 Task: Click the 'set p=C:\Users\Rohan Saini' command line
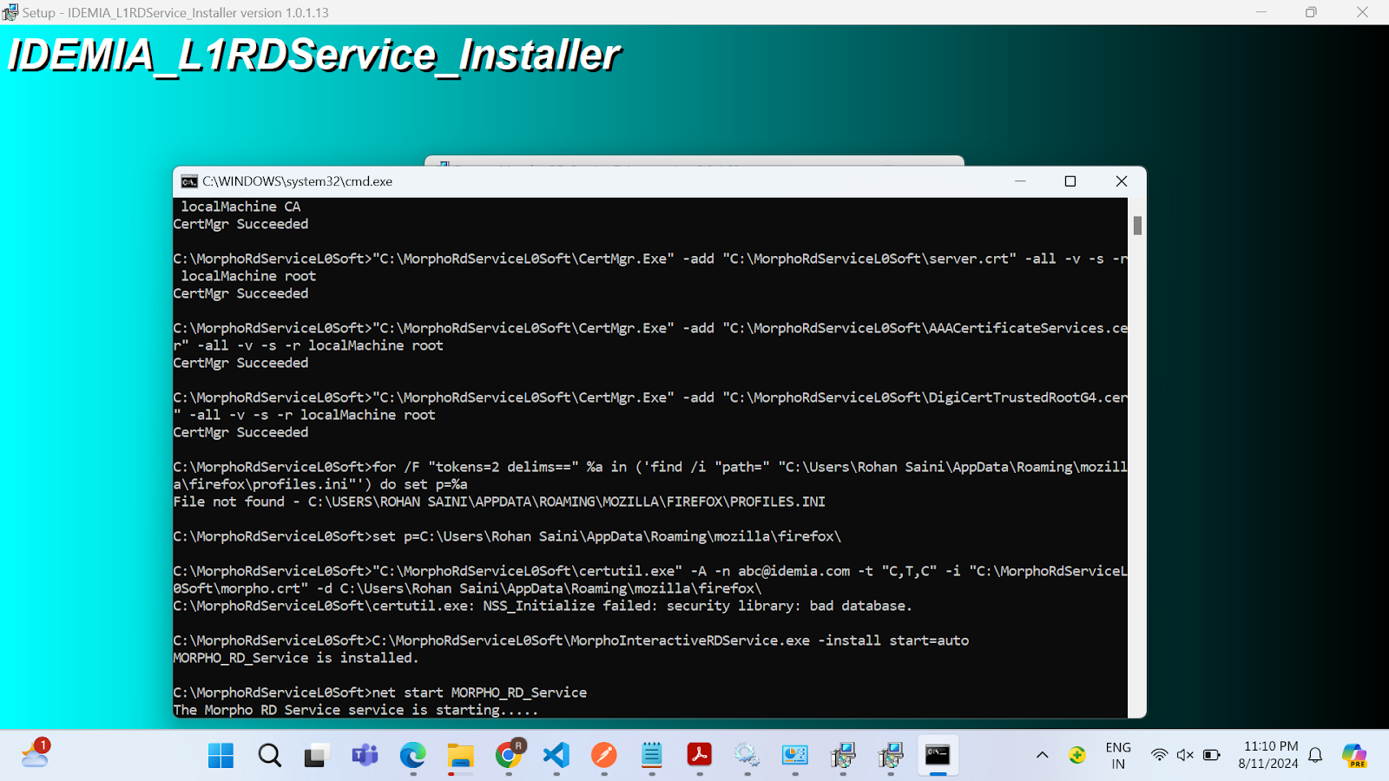tap(507, 536)
